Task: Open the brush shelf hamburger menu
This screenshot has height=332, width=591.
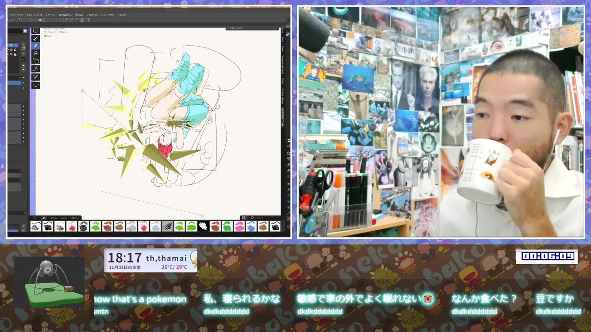Action: click(x=35, y=218)
